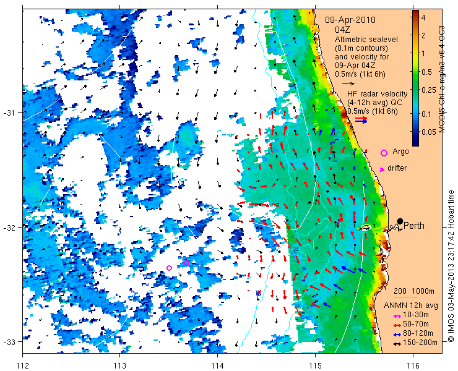The width and height of the screenshot is (458, 371).
Task: Click the colorbar tick label '2'
Action: [423, 36]
